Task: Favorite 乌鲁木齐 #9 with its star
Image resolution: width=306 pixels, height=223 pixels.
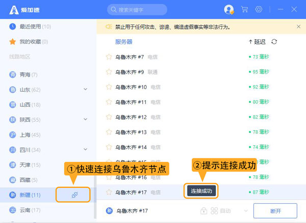Action: 109,72
